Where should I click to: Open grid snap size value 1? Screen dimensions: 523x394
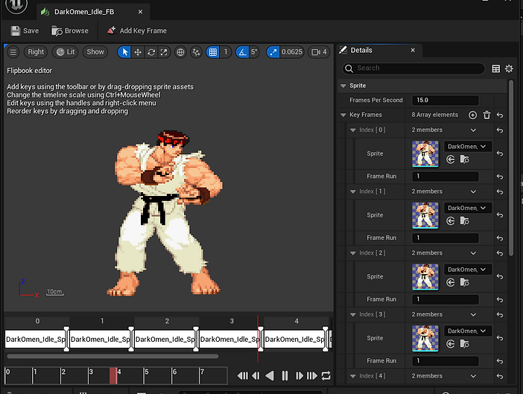click(226, 52)
